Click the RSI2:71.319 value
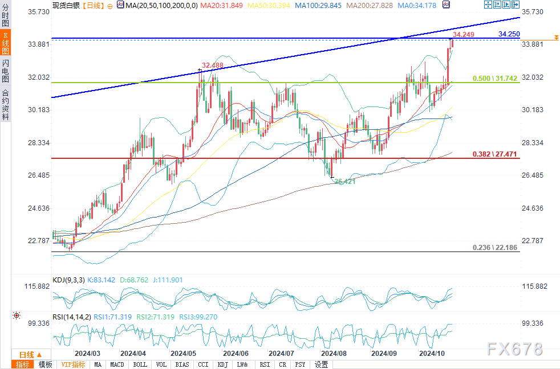Screen dimensions: 560x369 [x=155, y=317]
